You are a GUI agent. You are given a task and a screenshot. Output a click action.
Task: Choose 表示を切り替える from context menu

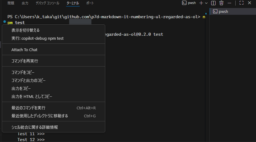pos(25,30)
